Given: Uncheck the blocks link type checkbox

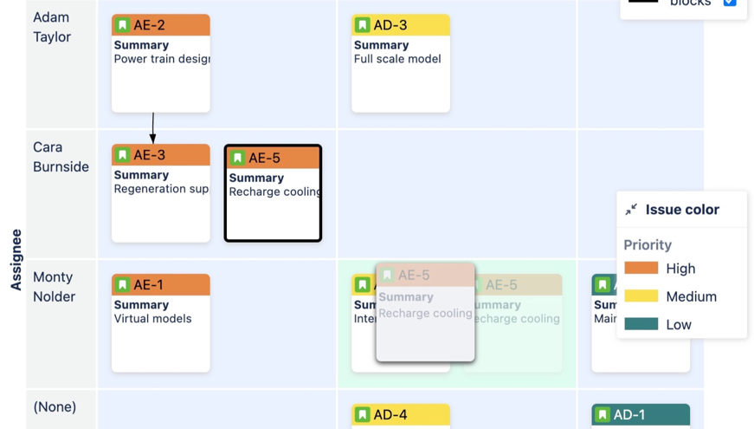Looking at the screenshot, I should click(730, 3).
